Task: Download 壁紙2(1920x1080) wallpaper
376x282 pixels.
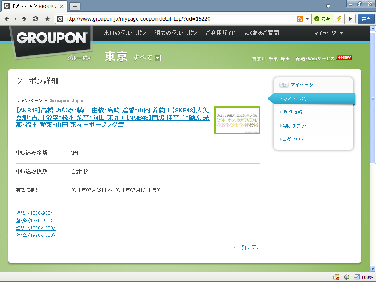Action: point(36,235)
